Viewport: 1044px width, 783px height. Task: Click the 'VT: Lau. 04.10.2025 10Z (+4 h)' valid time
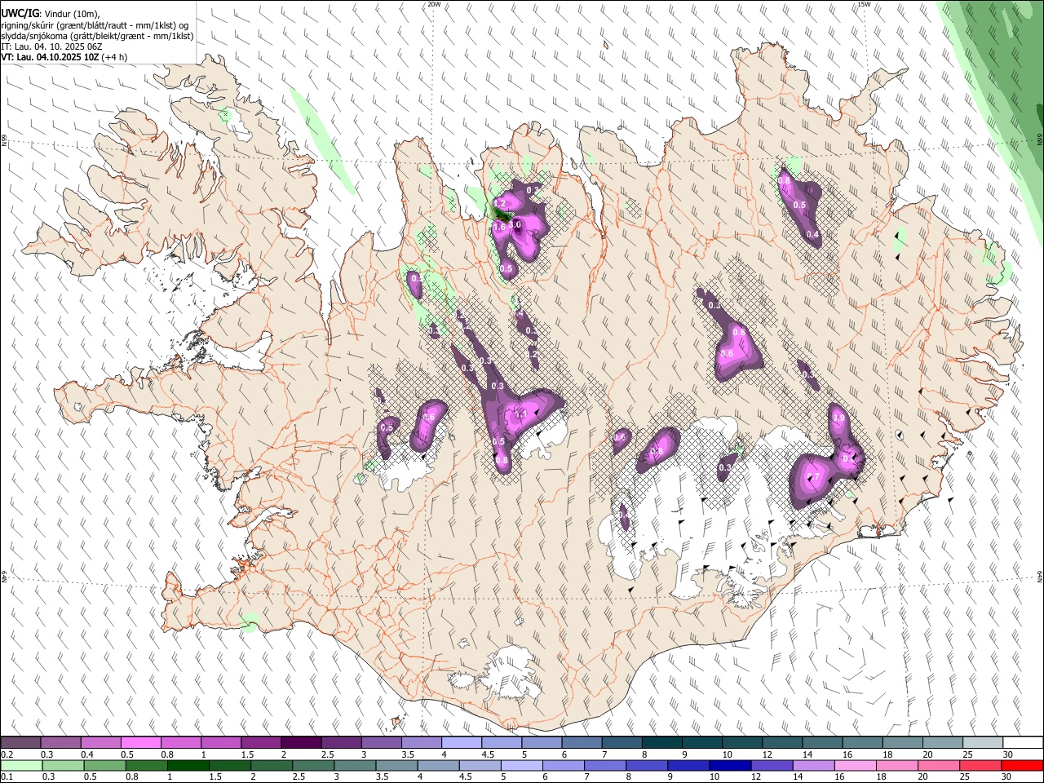[x=64, y=57]
